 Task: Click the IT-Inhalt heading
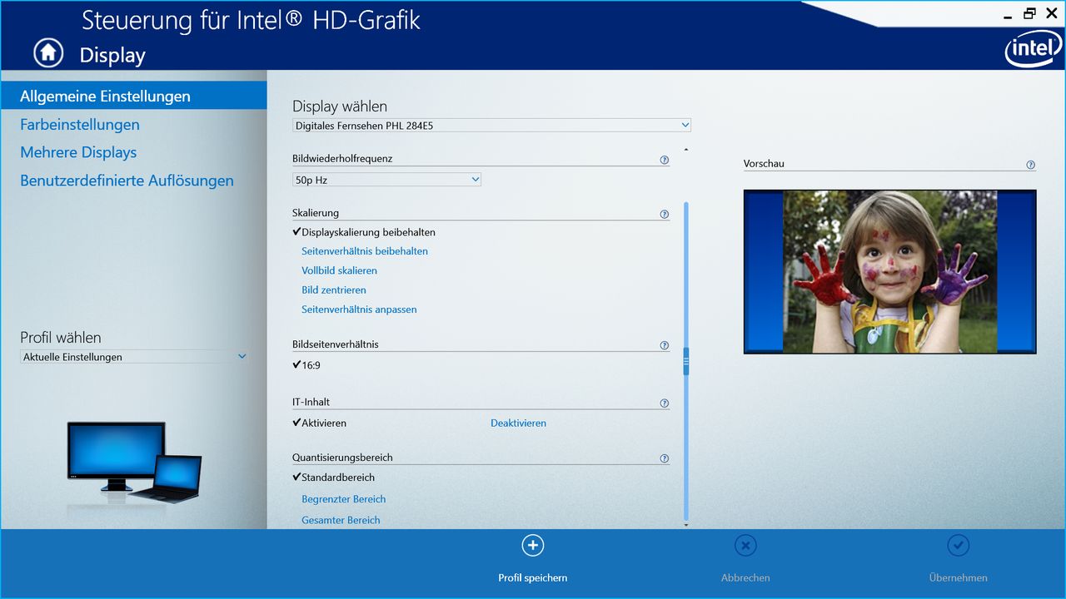(x=311, y=402)
